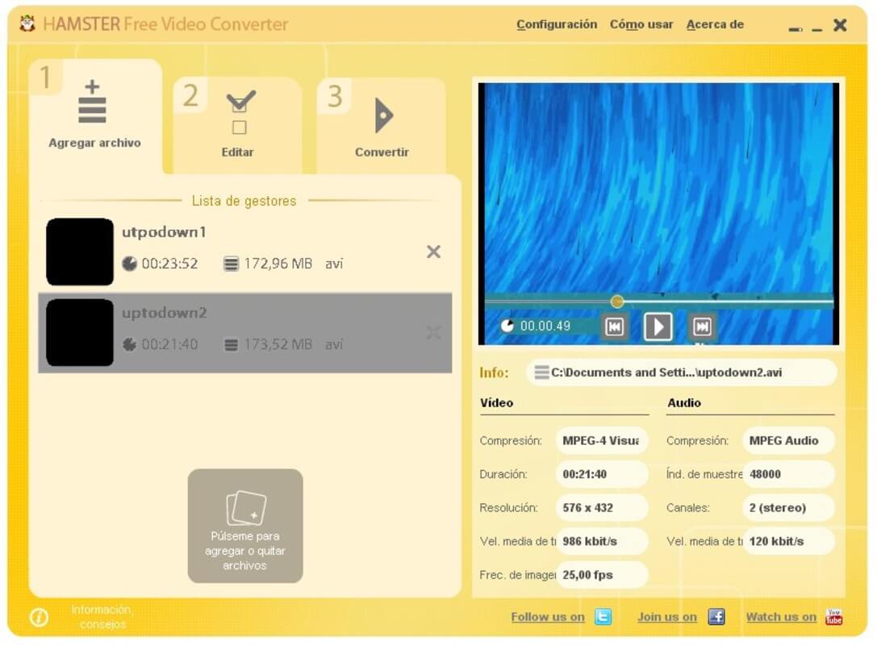The width and height of the screenshot is (877, 645).
Task: Click the clock icon beside 00:21:40
Action: tap(130, 344)
